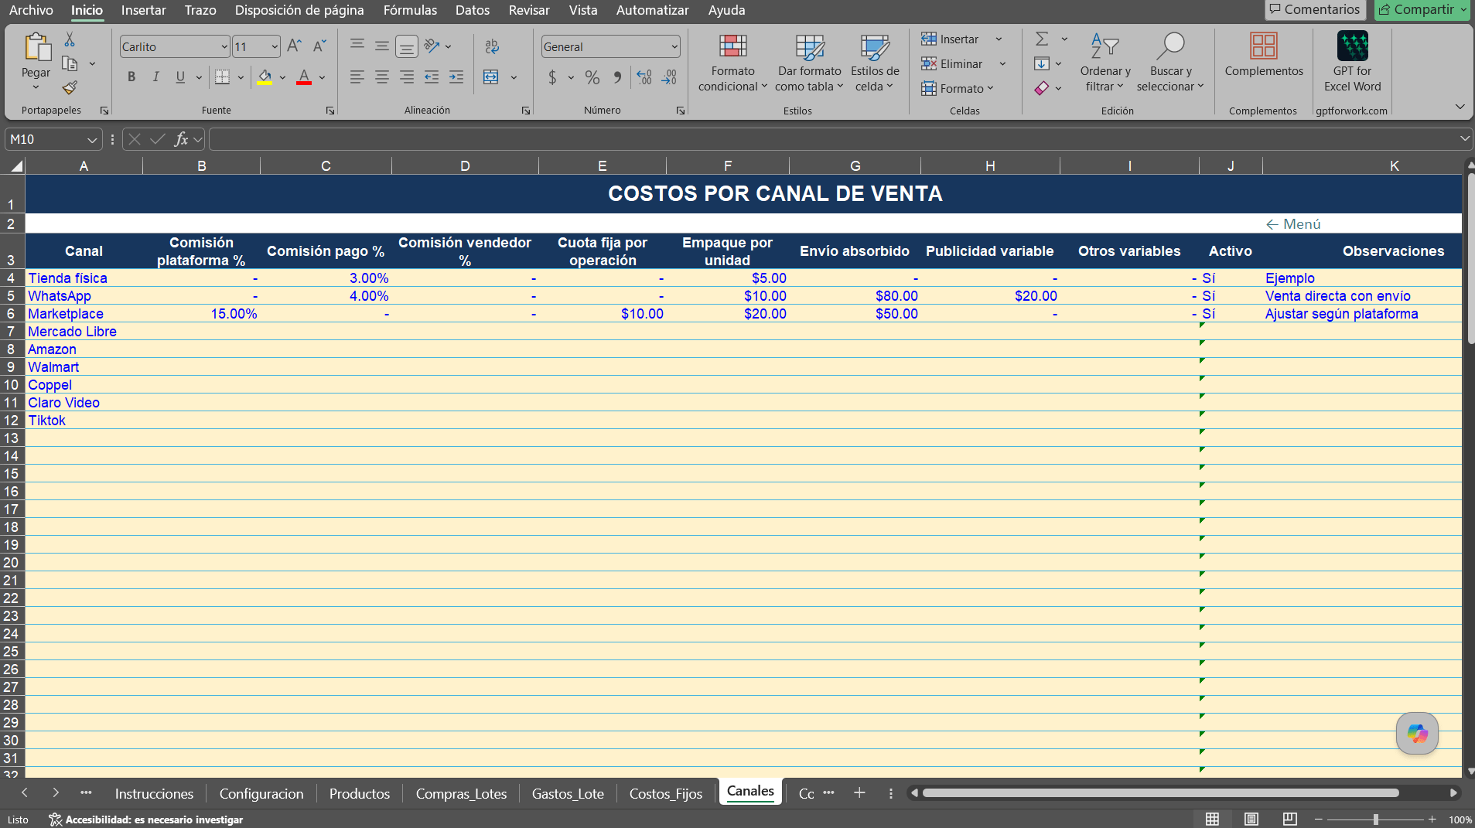Click the Pegar paste icon
Image resolution: width=1475 pixels, height=828 pixels.
tap(36, 47)
